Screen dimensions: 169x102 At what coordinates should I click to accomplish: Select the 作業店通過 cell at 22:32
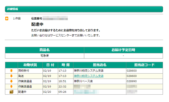[x=30, y=87]
